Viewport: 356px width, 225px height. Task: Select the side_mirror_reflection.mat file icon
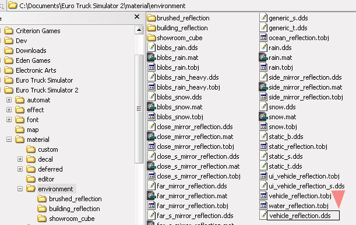click(x=263, y=87)
